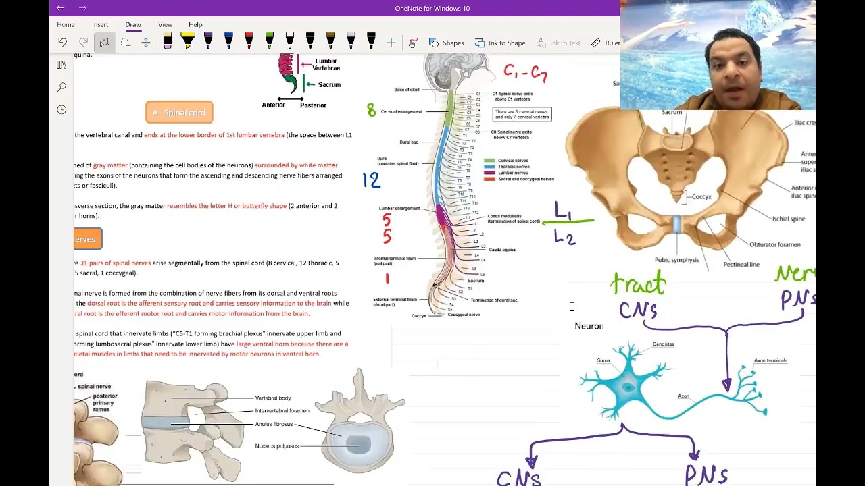865x486 pixels.
Task: Click the 'Axon terminals' label
Action: click(x=770, y=360)
